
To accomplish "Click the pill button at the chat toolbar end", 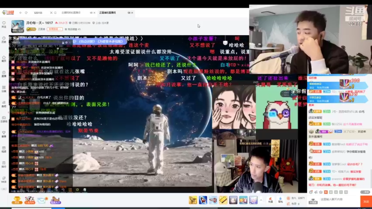I will click(x=365, y=192).
